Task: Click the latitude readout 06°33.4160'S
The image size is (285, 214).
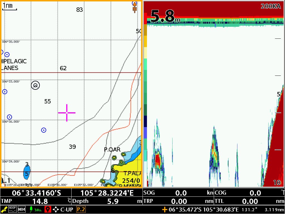Action: pos(36,193)
